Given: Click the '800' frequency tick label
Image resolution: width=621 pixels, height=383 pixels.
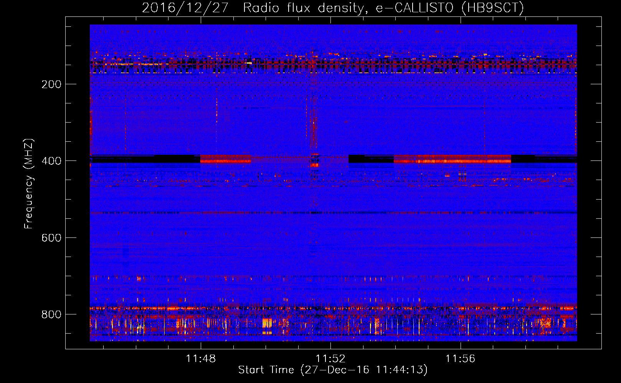Looking at the screenshot, I should click(x=51, y=314).
